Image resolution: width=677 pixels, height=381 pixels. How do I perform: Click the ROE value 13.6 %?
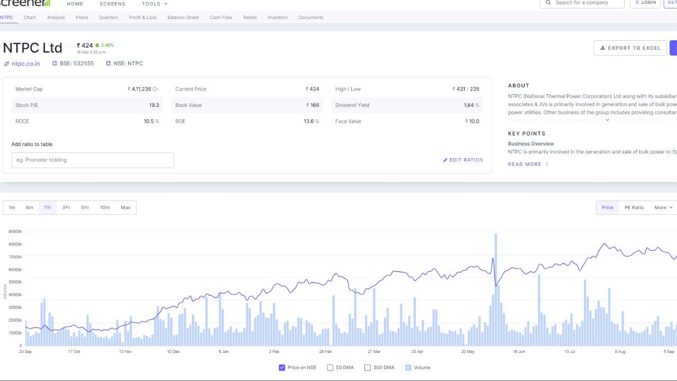(x=312, y=121)
